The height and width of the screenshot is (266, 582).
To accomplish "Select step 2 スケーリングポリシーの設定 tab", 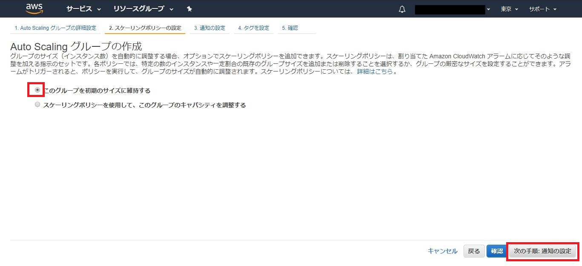I will coord(145,28).
